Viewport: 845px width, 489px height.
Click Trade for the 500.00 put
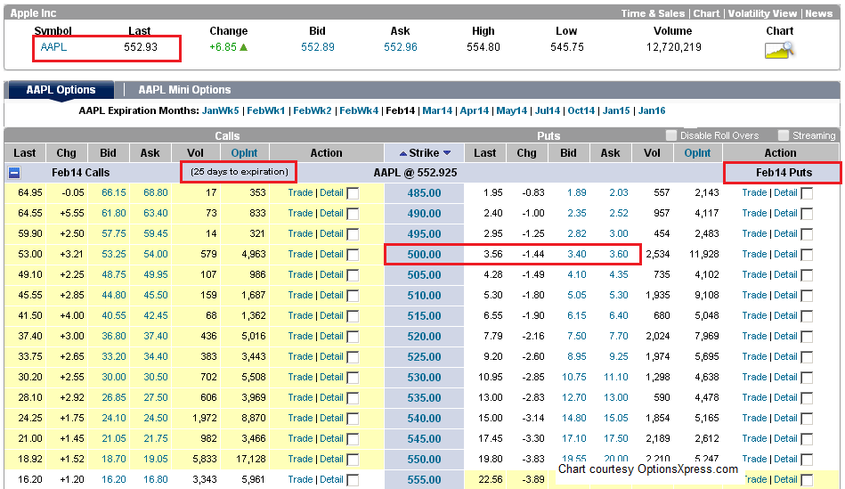754,254
